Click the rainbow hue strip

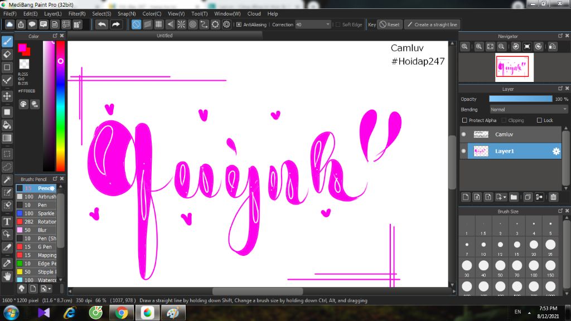tap(60, 106)
